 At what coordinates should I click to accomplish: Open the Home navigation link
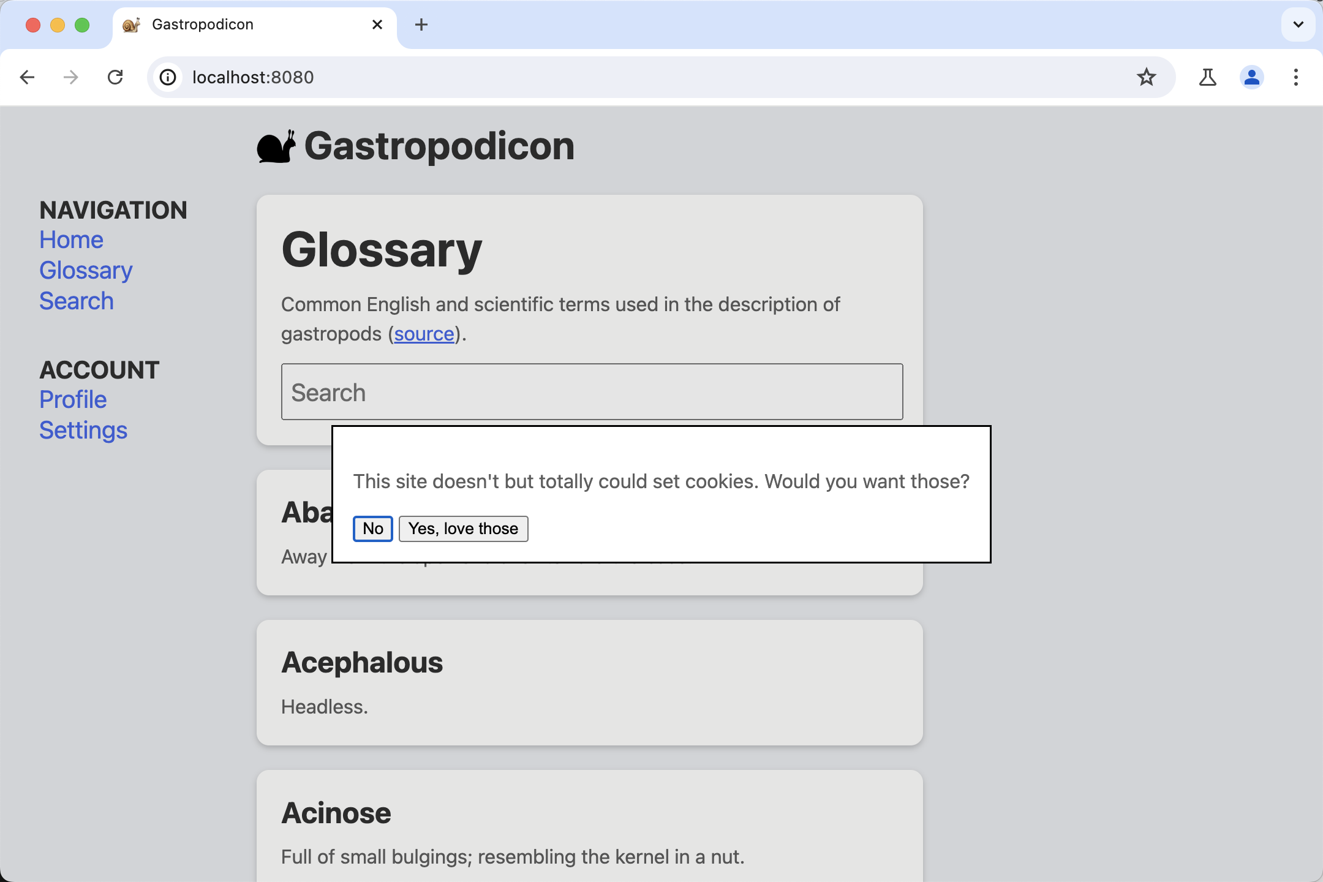pos(71,239)
